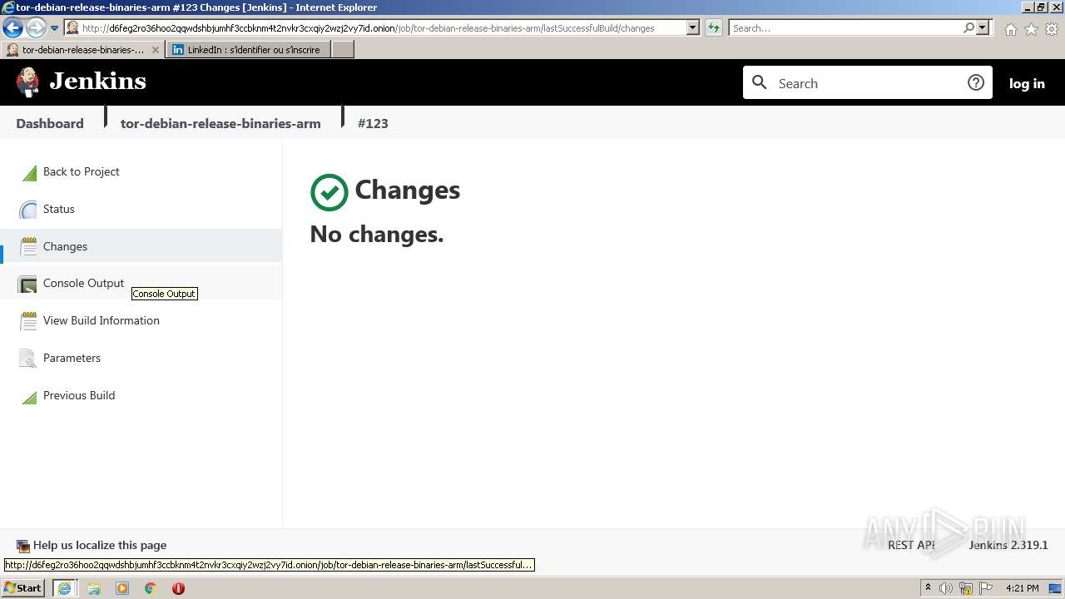Viewport: 1065px width, 599px height.
Task: Click the Back to Project arrow icon
Action: (x=29, y=172)
